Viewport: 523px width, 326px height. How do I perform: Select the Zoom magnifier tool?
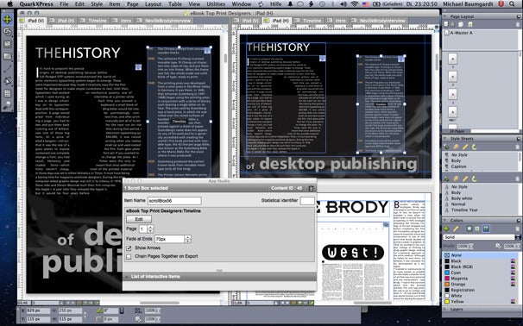[7, 106]
